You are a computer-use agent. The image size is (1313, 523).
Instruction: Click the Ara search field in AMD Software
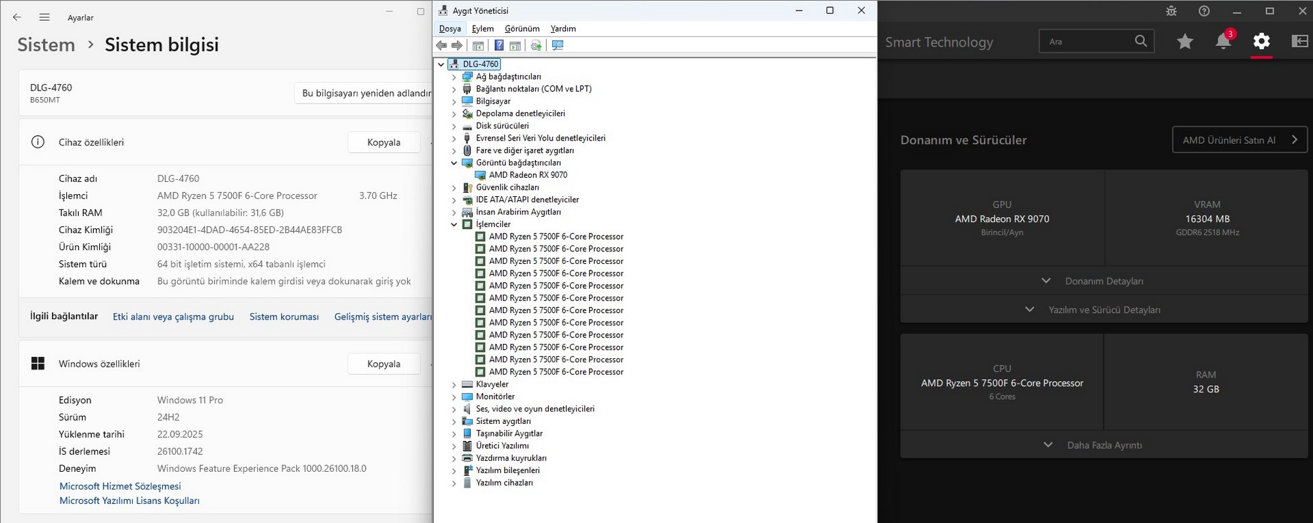[1088, 42]
